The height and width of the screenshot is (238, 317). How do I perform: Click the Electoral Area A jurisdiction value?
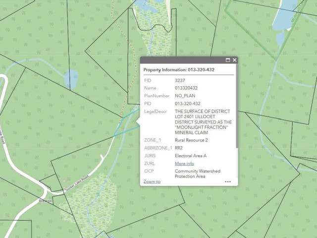(x=190, y=156)
